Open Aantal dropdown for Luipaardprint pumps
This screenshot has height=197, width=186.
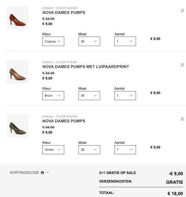click(125, 95)
